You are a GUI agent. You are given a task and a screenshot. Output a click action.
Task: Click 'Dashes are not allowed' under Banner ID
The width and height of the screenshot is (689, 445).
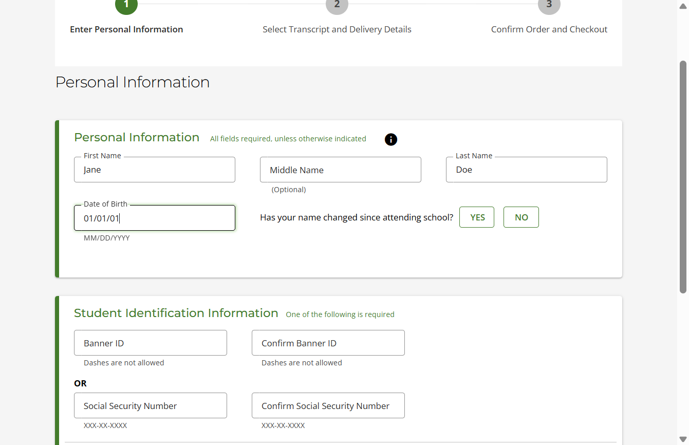point(124,363)
